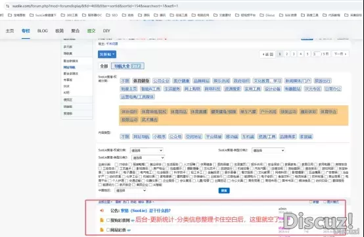
Task: Go to the 主页 nav tab
Action: coord(10,31)
